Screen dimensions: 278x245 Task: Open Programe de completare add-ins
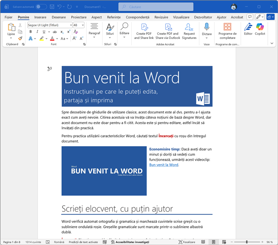pos(227,31)
